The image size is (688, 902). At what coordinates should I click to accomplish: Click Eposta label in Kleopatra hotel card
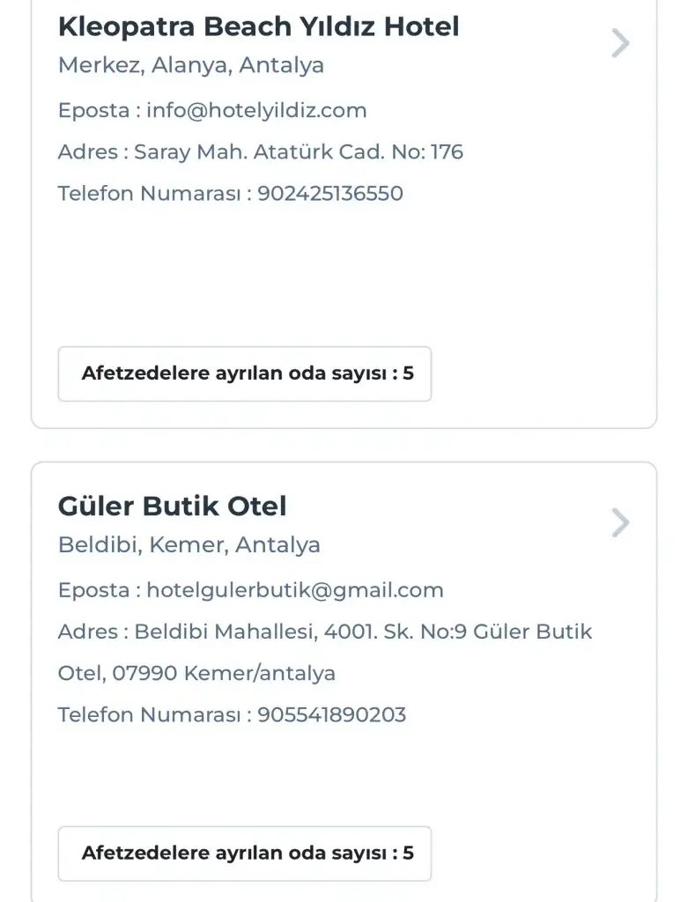[93, 111]
